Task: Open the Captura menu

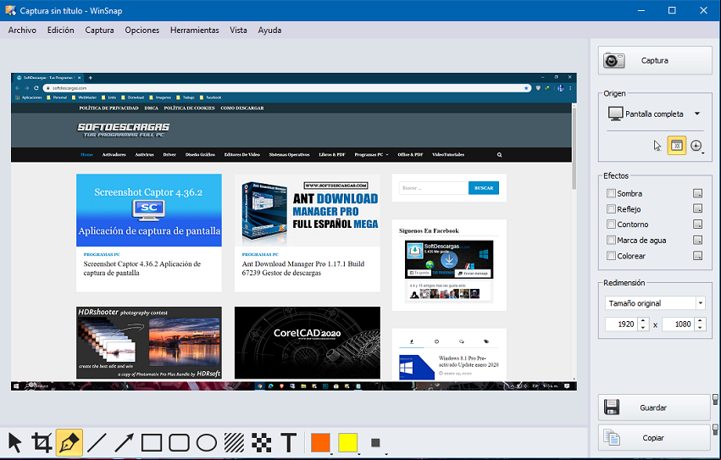Action: click(x=99, y=30)
